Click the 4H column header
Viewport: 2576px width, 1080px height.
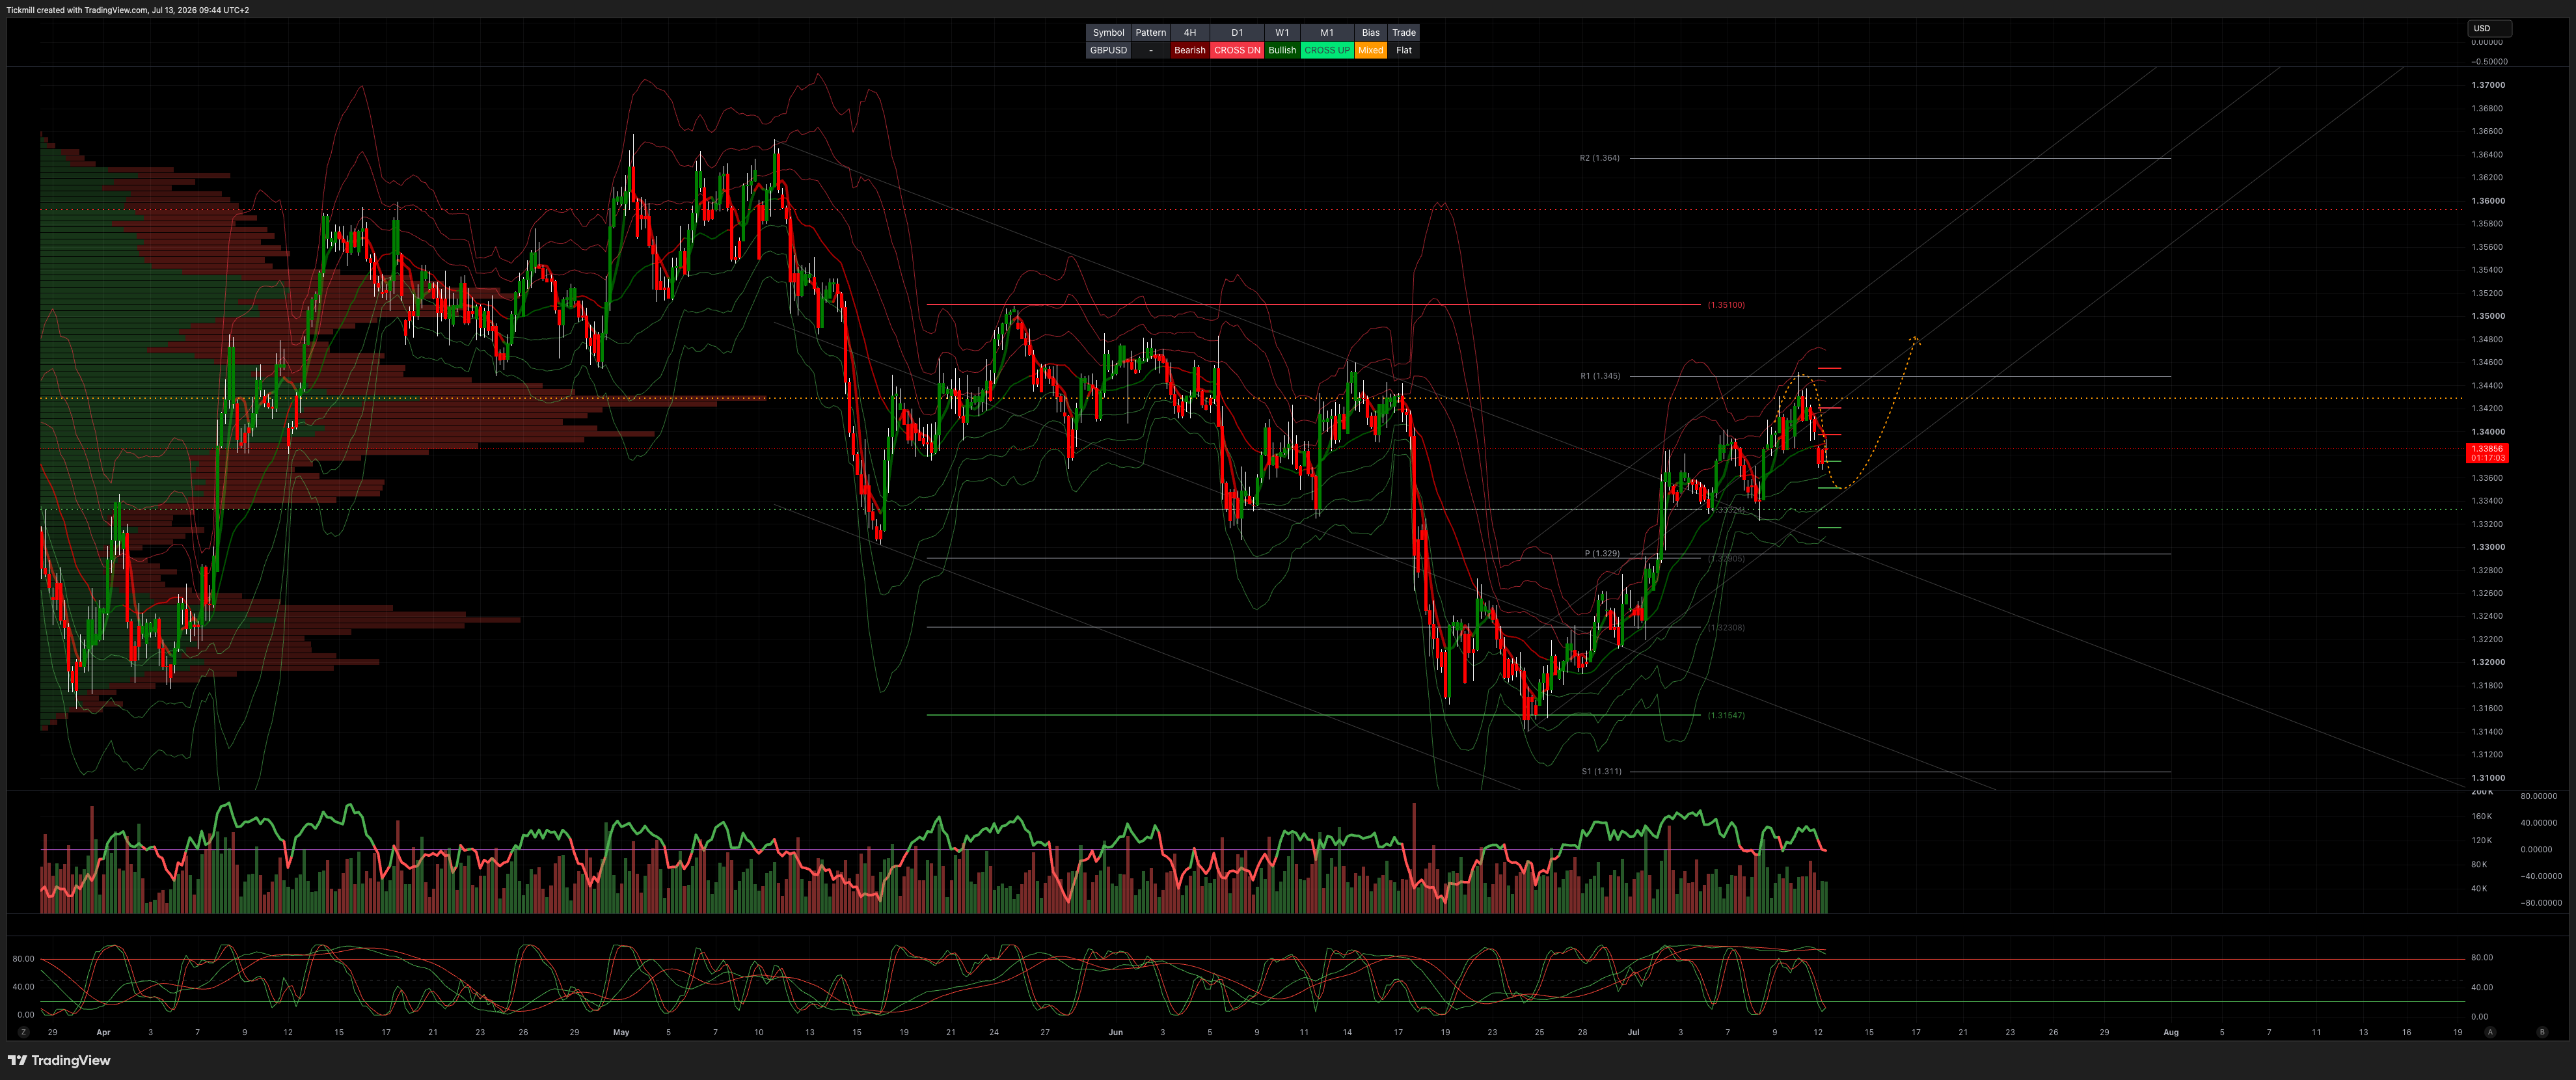1189,33
